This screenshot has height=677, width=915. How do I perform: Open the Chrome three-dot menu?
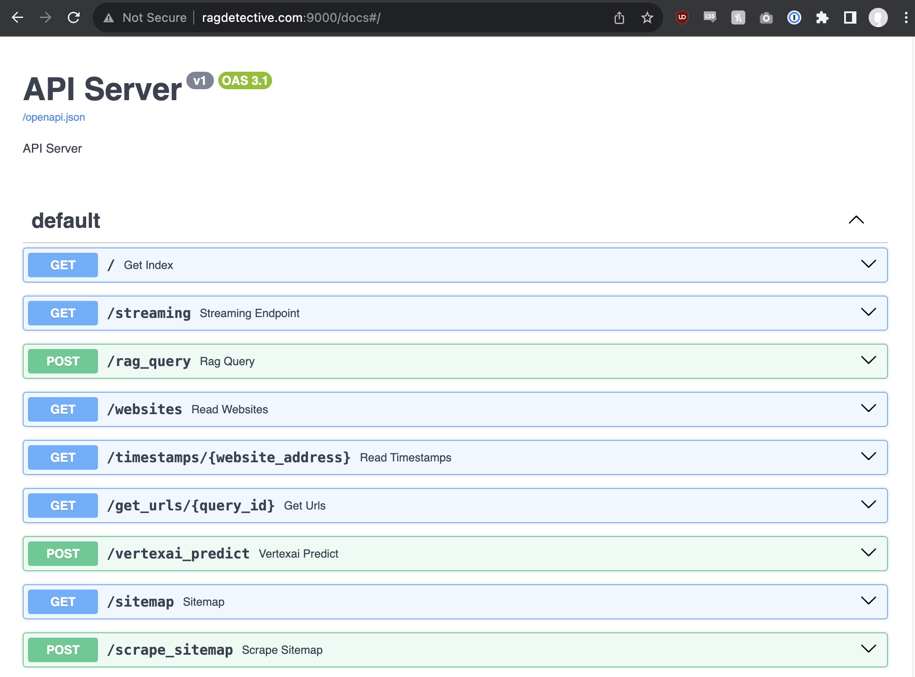pos(906,17)
